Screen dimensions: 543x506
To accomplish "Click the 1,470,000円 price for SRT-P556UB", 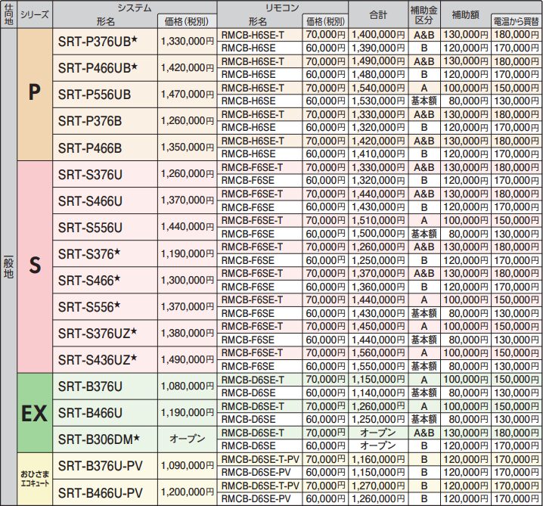I will (x=188, y=94).
